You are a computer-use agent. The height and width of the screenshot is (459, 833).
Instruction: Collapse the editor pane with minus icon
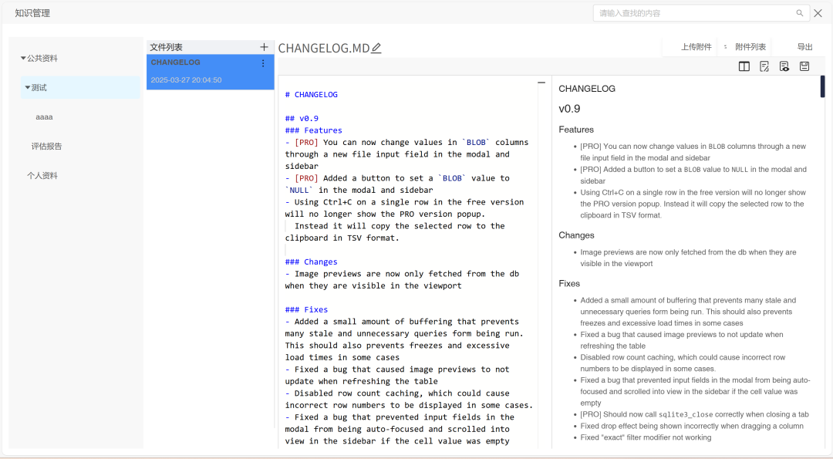[x=541, y=83]
